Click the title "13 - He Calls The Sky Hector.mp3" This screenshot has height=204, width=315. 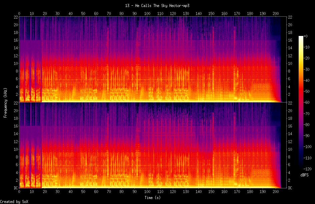[157, 6]
